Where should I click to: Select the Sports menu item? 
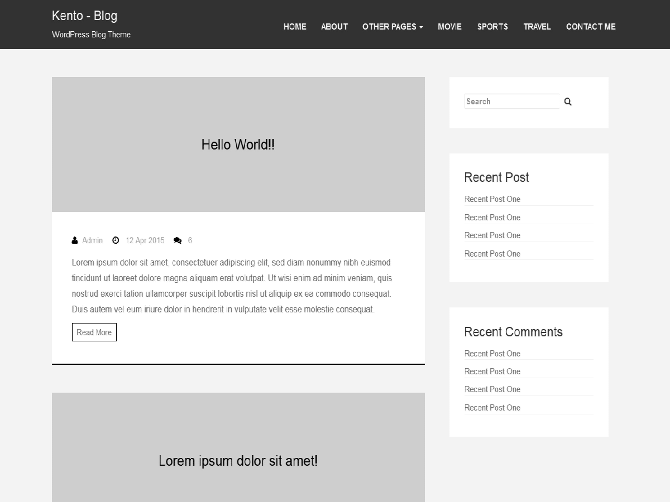pos(492,26)
